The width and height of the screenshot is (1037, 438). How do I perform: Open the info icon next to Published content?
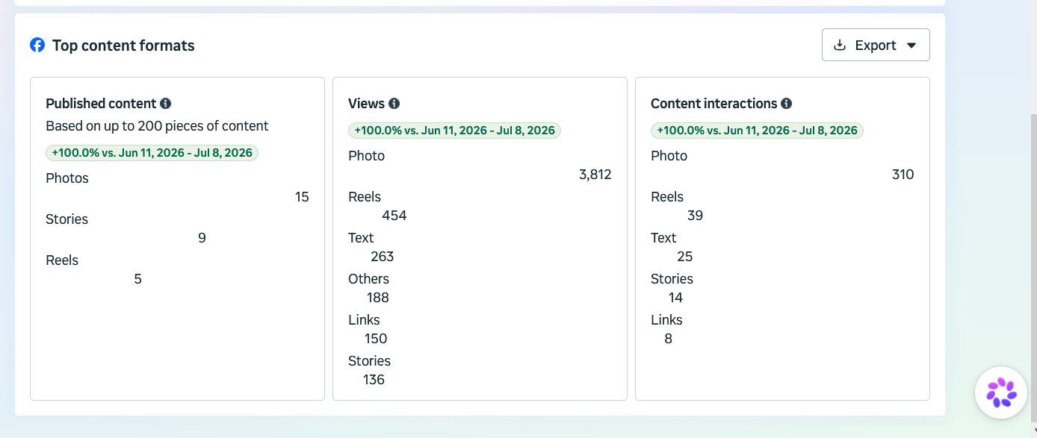(x=166, y=104)
